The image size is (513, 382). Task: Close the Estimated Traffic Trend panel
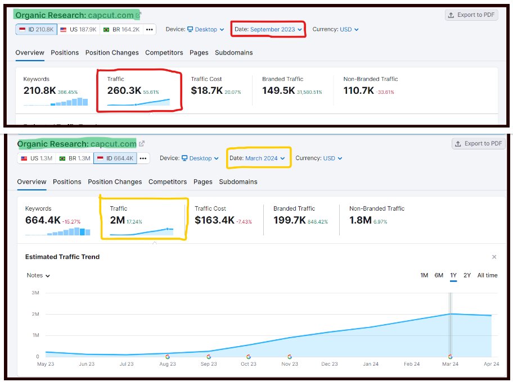click(494, 257)
